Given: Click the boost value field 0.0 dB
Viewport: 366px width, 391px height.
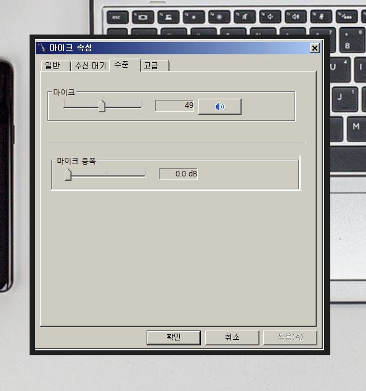Looking at the screenshot, I should (178, 174).
